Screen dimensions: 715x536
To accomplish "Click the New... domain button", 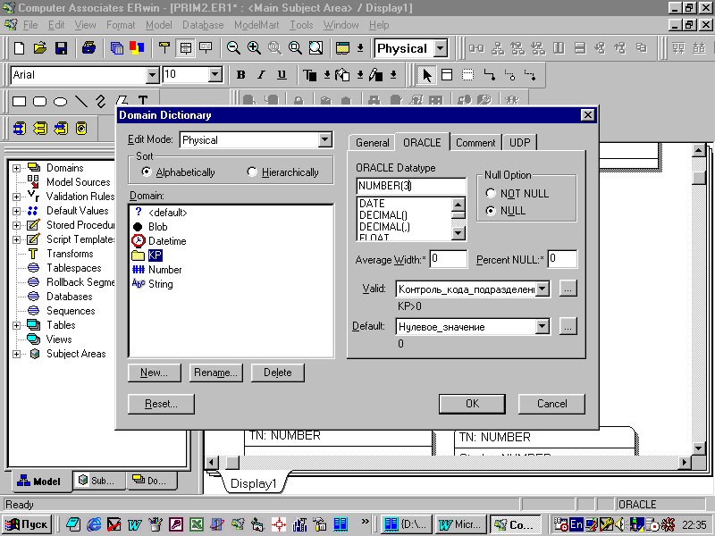I will point(154,373).
